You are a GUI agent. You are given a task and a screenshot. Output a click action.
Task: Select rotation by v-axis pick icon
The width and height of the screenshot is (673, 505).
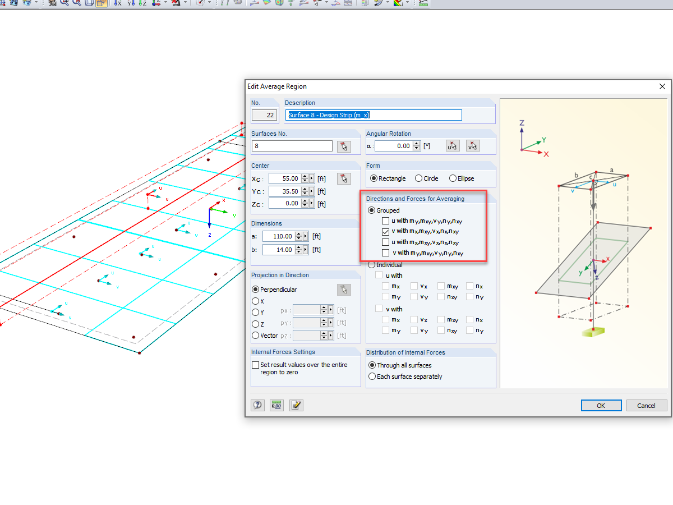click(x=473, y=146)
